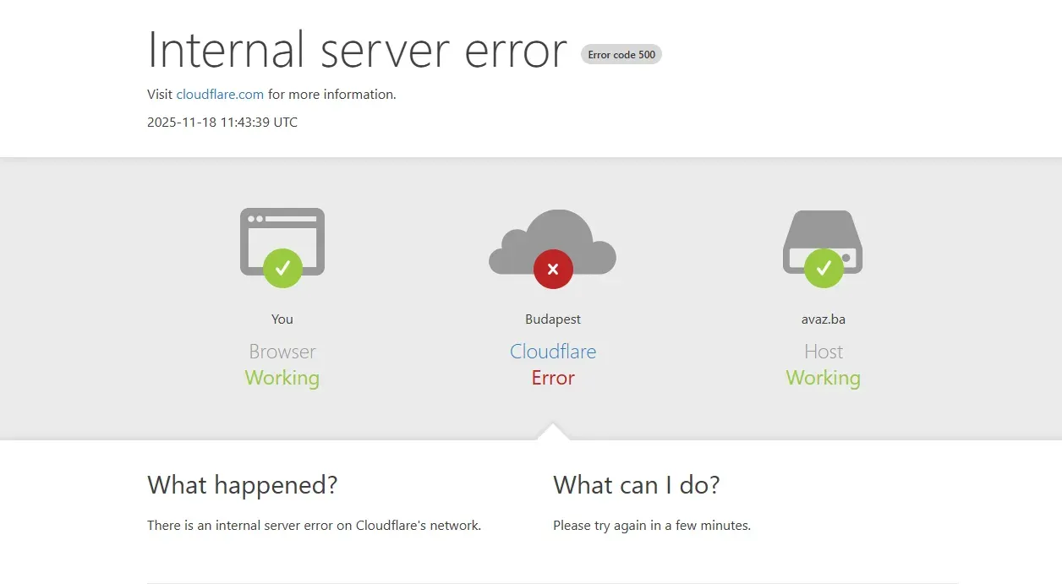Click the avaz.ba hostname label
Image resolution: width=1062 pixels, height=584 pixels.
click(x=823, y=319)
